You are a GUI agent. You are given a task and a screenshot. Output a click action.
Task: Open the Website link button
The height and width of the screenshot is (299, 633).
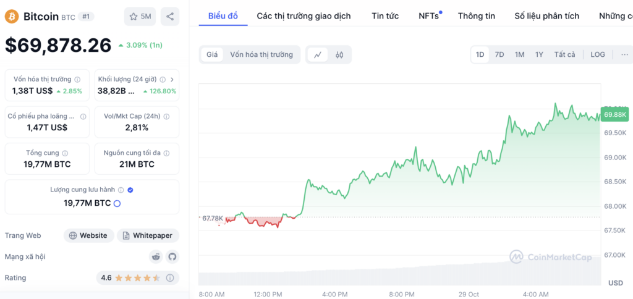(x=88, y=235)
